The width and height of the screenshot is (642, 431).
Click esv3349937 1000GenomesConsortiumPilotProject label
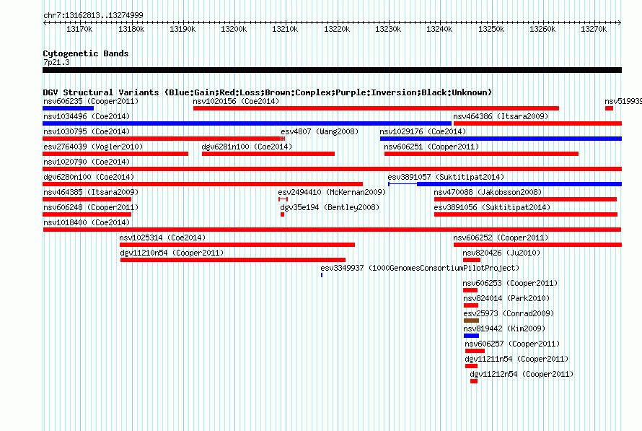[x=420, y=268]
